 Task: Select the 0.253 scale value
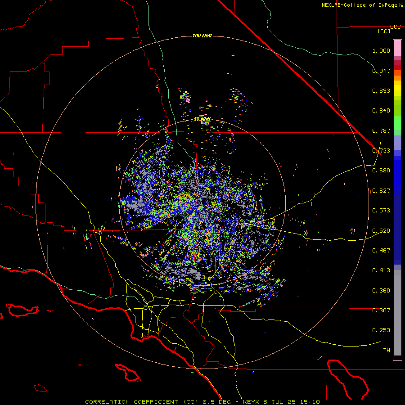click(381, 330)
